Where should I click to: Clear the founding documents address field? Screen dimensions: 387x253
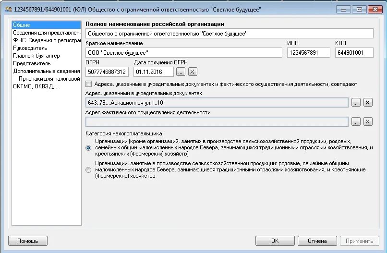coord(368,102)
